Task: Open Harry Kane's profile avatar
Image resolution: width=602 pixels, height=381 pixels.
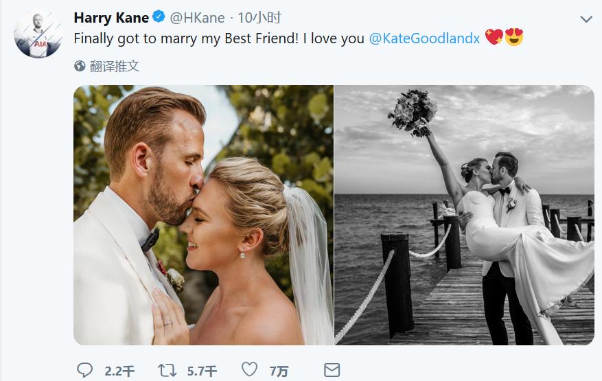Action: click(x=38, y=34)
